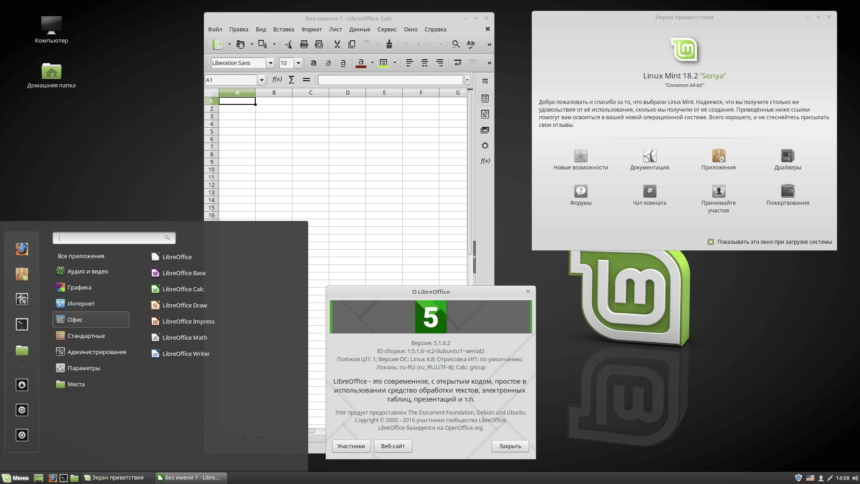Click the Print Preview icon in Calc
The height and width of the screenshot is (484, 860).
(x=319, y=44)
